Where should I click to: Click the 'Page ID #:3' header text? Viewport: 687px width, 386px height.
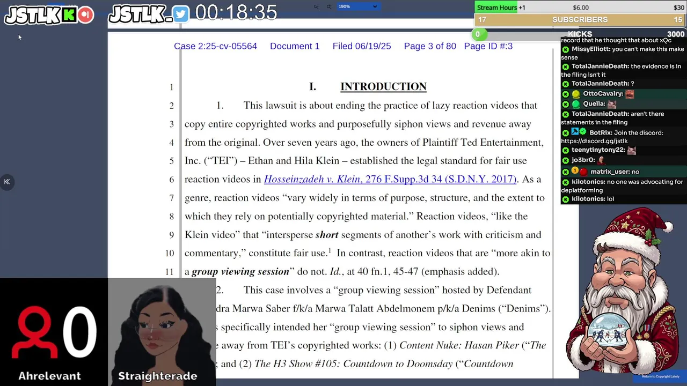488,46
